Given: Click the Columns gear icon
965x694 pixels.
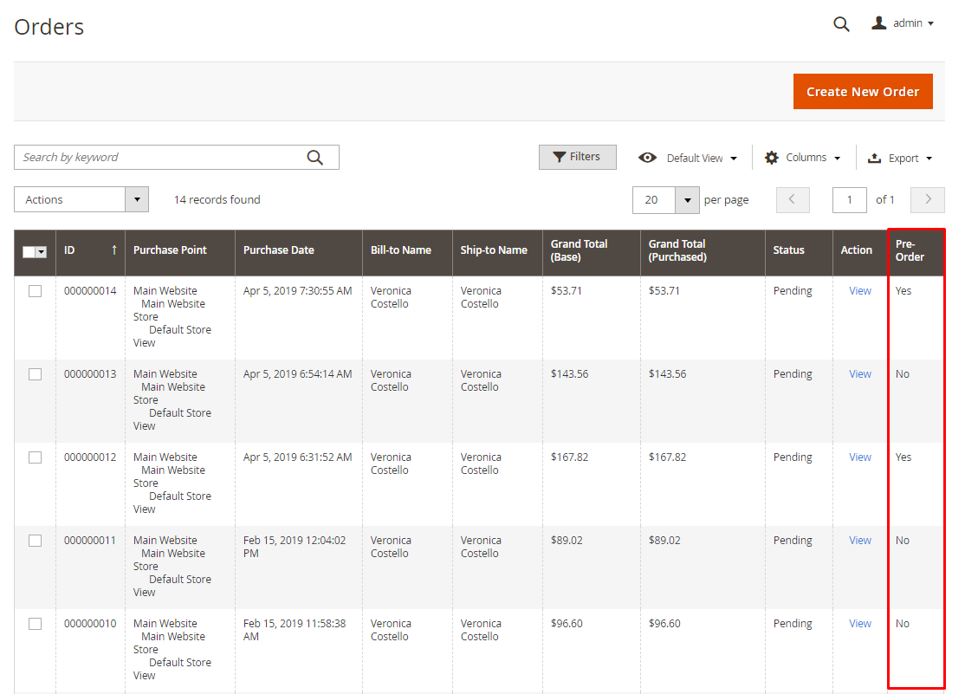Looking at the screenshot, I should 772,158.
